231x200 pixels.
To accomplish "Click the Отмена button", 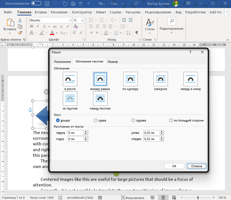I will (197, 166).
